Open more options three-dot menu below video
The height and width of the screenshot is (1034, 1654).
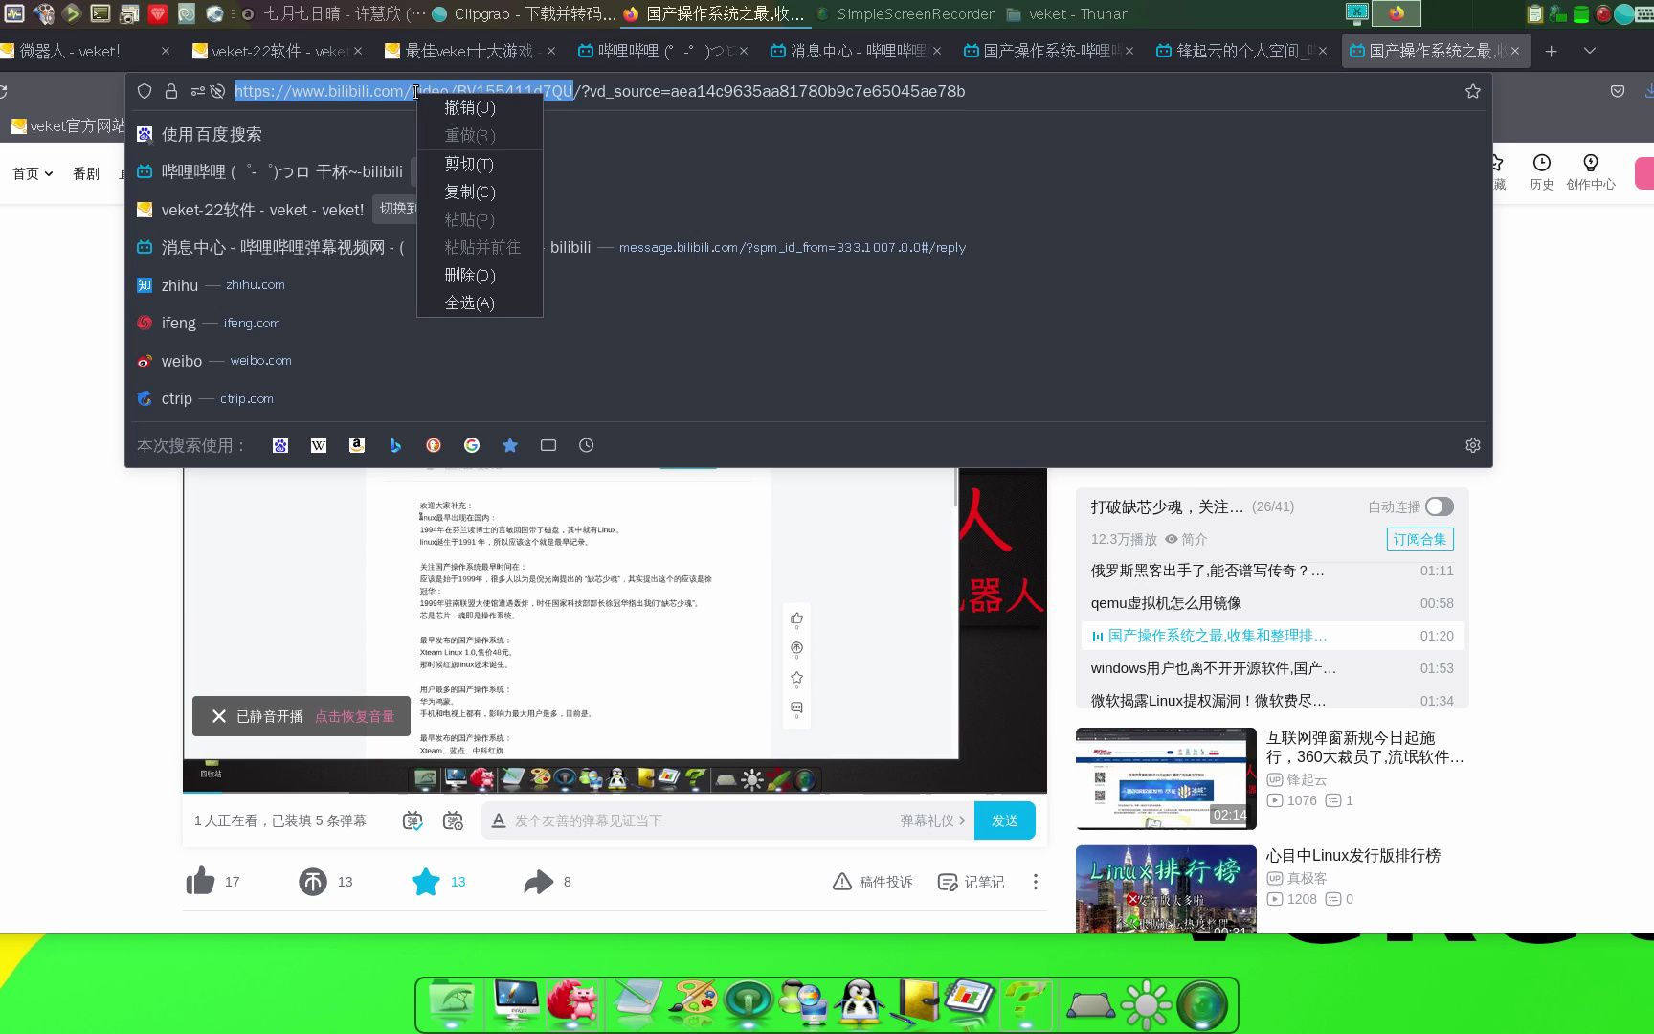pos(1035,882)
